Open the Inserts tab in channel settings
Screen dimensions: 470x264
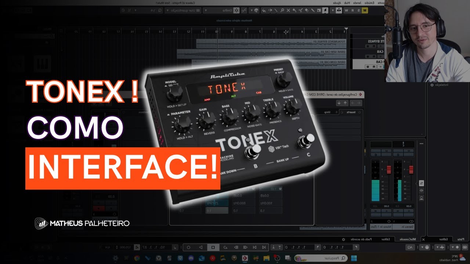(x=351, y=112)
